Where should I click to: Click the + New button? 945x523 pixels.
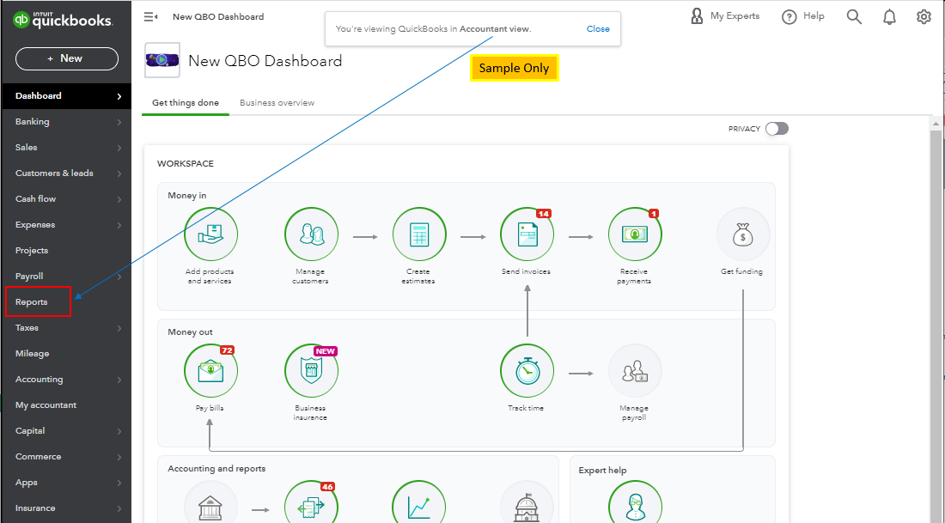tap(66, 58)
